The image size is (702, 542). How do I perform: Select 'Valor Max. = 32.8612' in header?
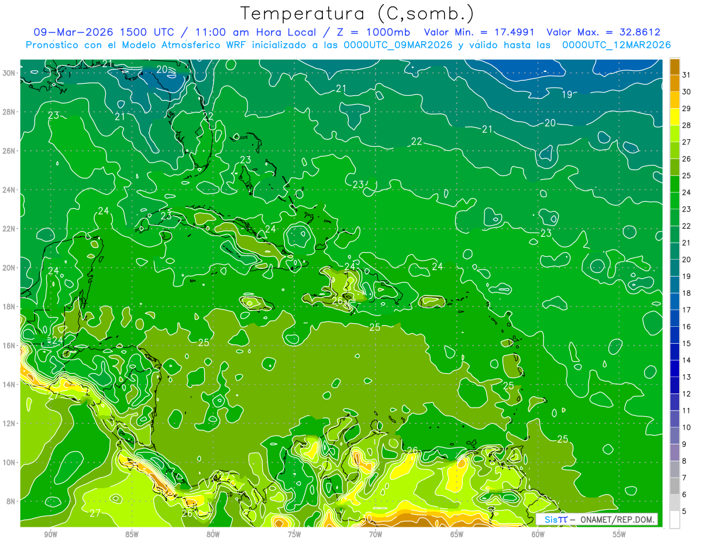[x=603, y=32]
